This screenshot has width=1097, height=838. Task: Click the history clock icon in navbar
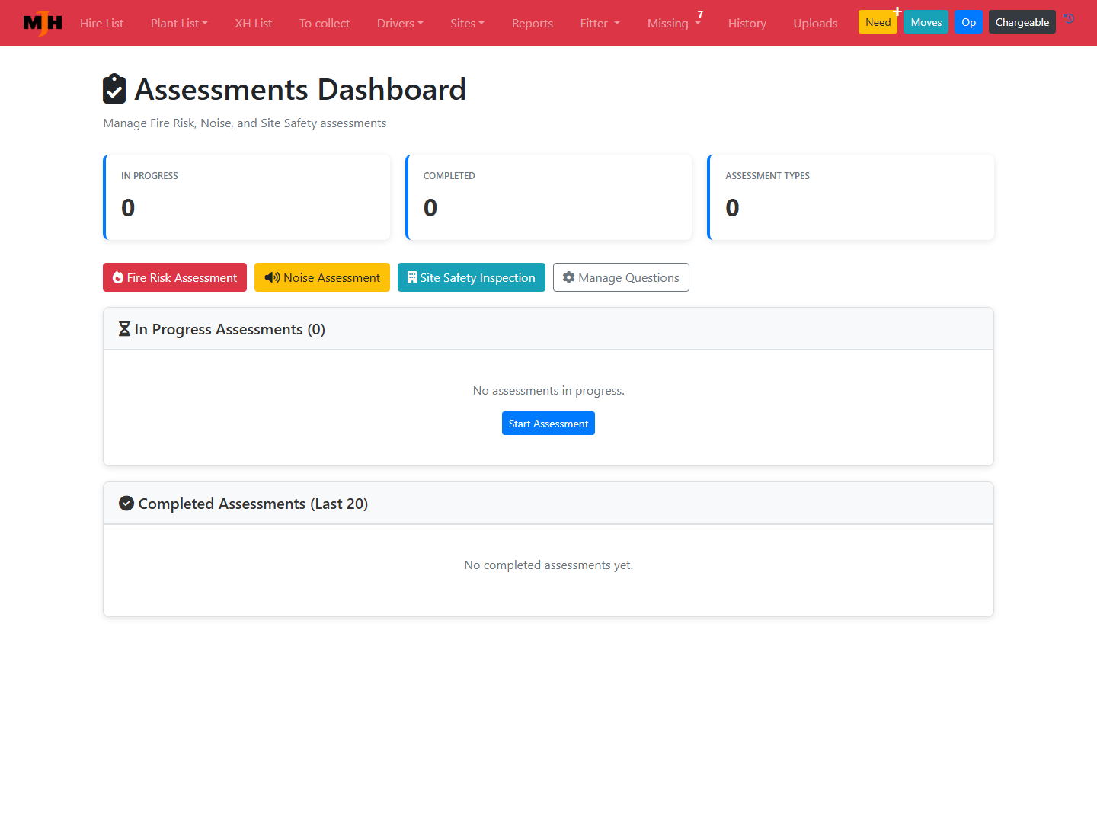(1069, 19)
